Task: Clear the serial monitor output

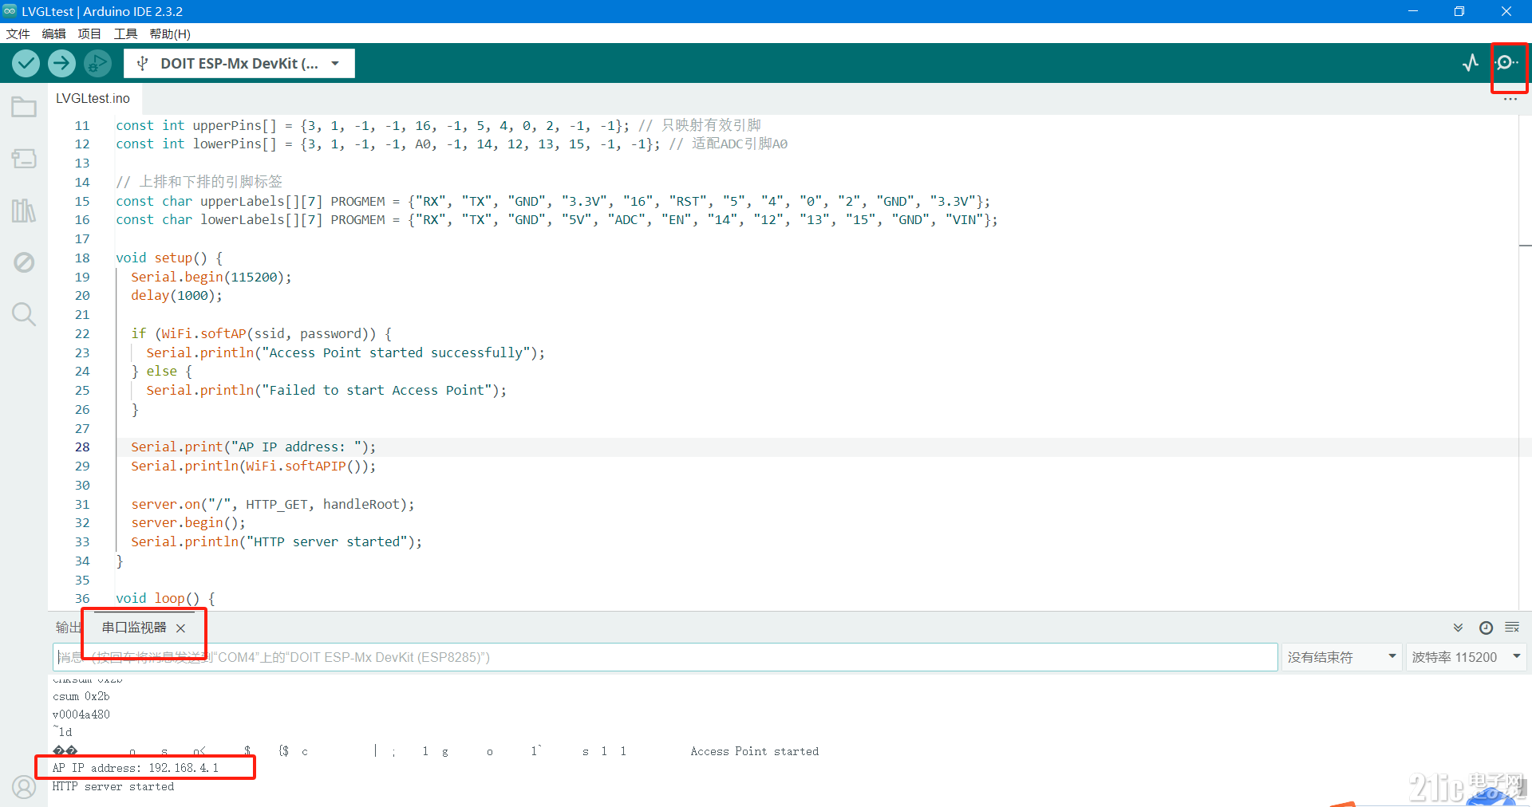Action: pyautogui.click(x=1512, y=628)
